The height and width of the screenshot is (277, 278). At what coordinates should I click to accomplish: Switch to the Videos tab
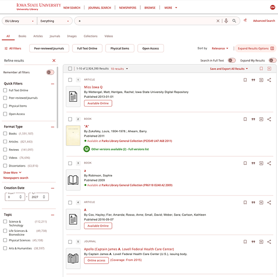click(109, 36)
